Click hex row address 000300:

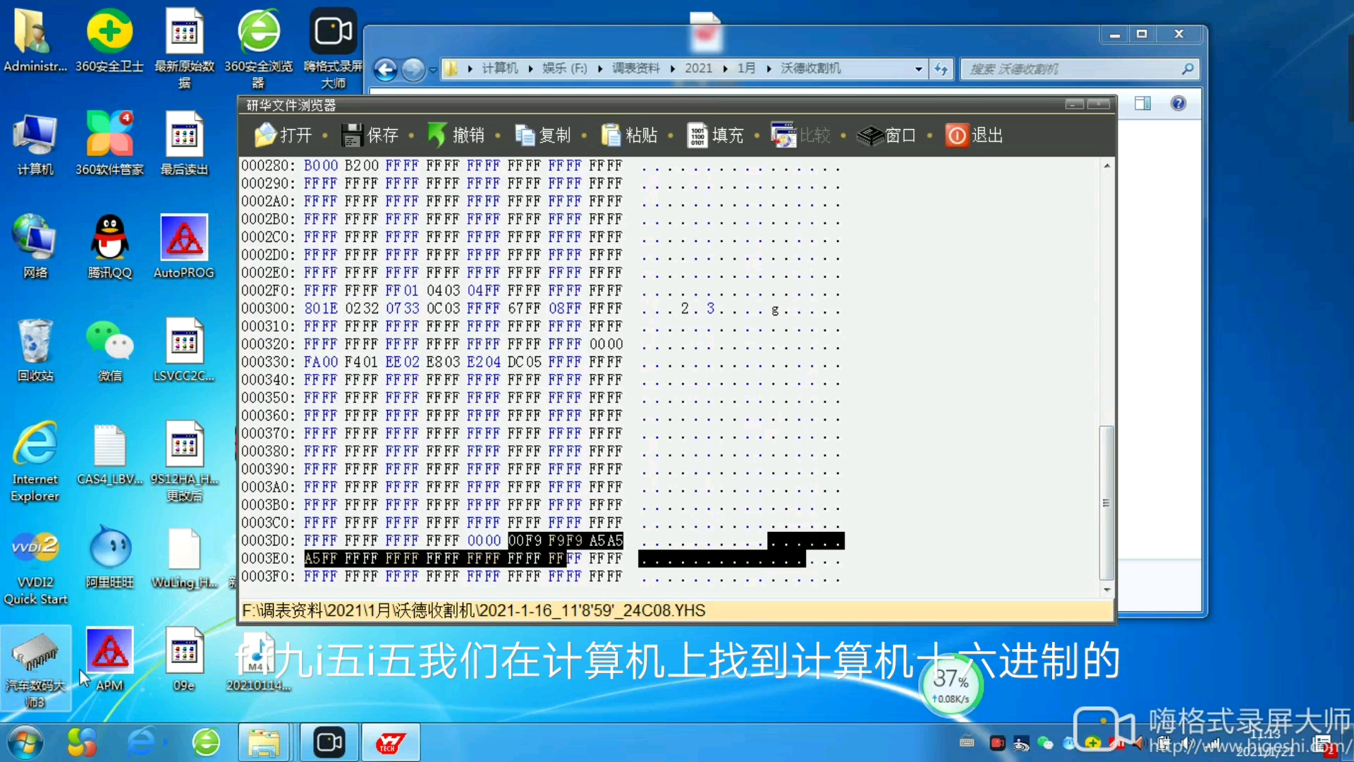point(268,308)
